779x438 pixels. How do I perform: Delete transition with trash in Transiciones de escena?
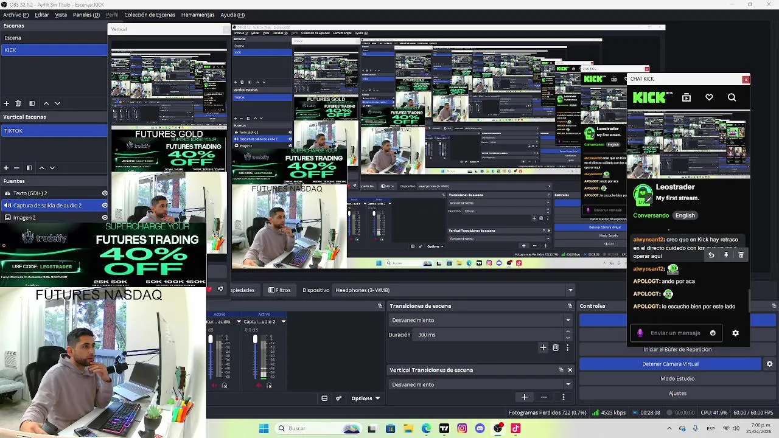[556, 347]
